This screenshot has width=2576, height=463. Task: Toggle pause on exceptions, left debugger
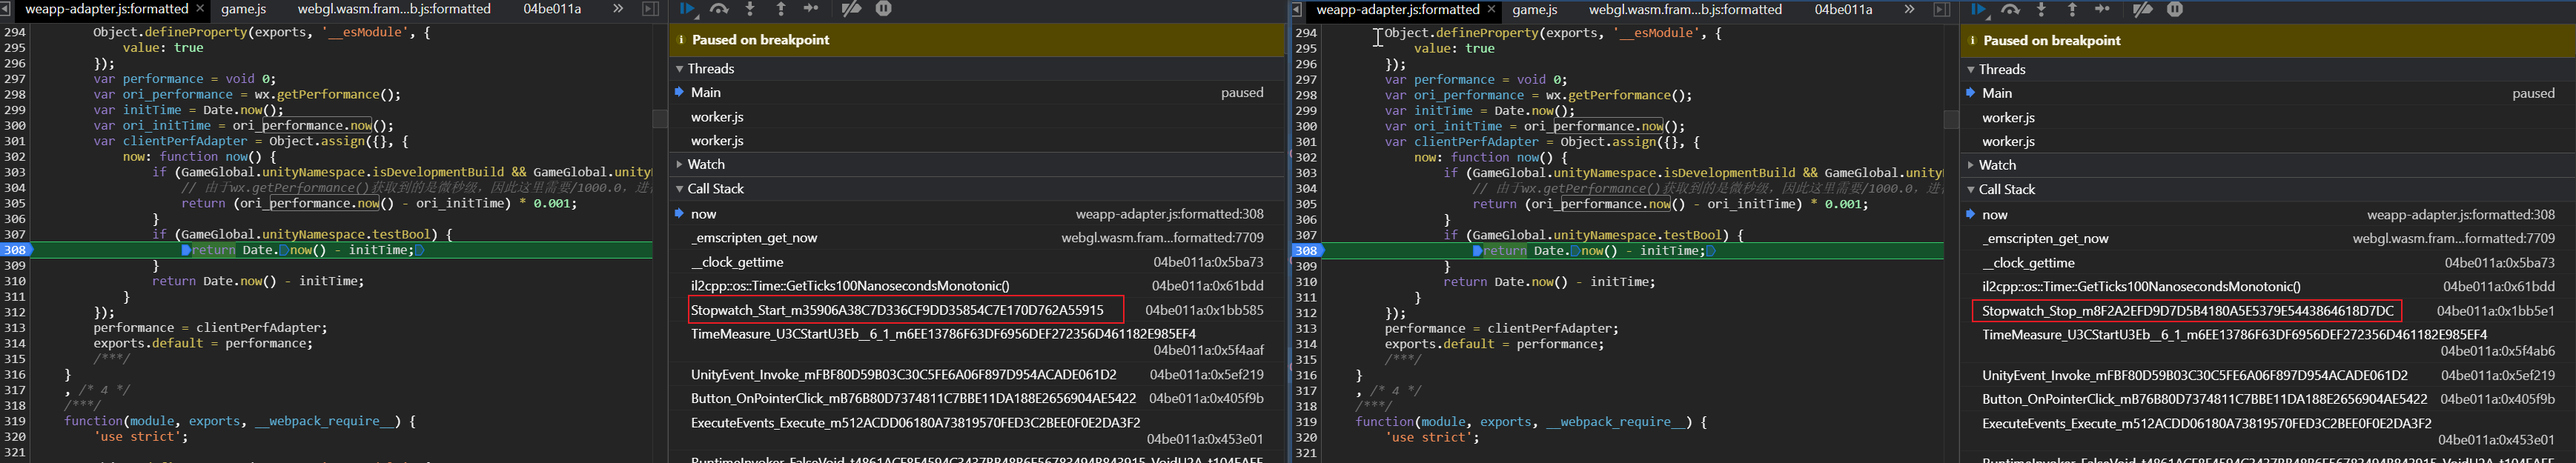(x=884, y=9)
